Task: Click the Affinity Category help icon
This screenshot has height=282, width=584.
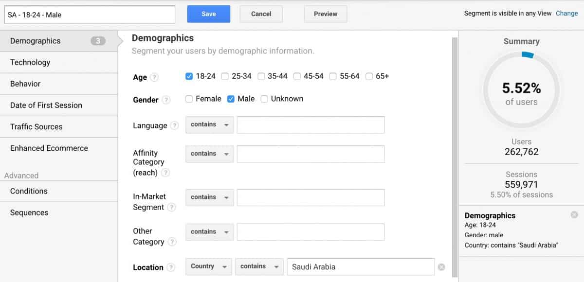Action: coord(165,173)
